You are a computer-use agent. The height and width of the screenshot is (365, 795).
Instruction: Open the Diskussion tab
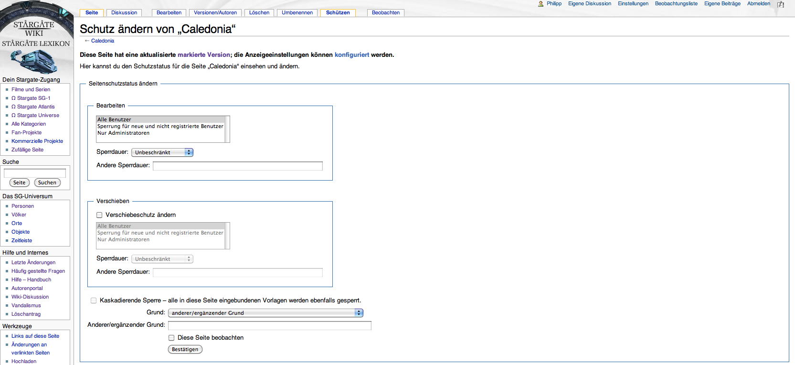(x=124, y=13)
